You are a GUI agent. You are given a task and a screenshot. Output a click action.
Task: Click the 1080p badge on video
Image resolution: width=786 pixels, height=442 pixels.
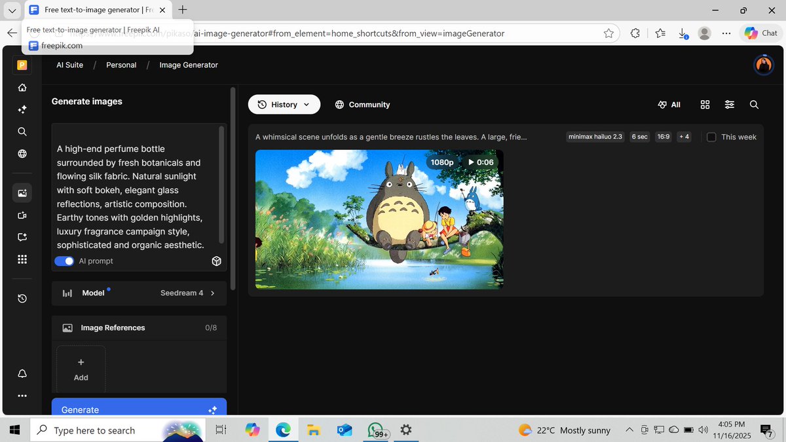tap(442, 162)
